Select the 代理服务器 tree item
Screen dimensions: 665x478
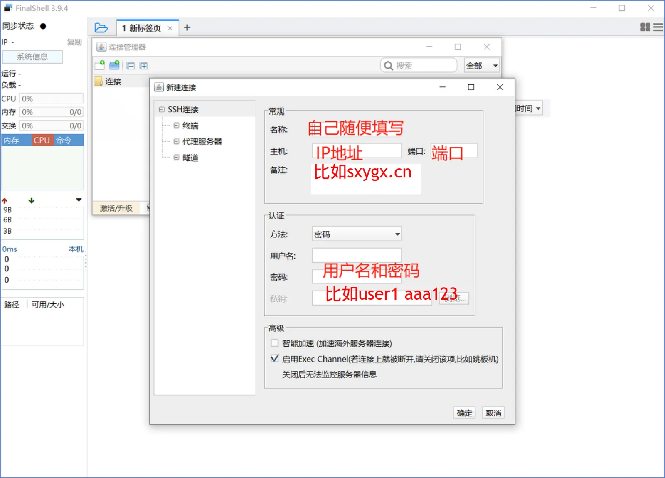(202, 142)
